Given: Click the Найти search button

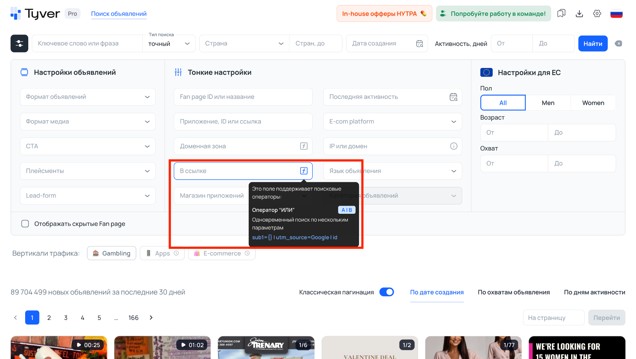Looking at the screenshot, I should (x=593, y=43).
